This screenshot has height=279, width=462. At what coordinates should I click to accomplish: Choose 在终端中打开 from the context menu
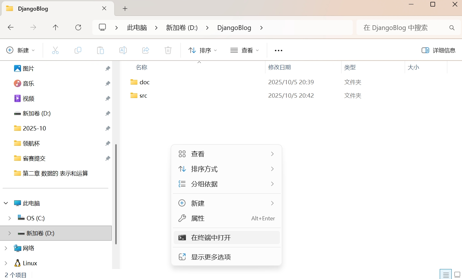point(210,237)
